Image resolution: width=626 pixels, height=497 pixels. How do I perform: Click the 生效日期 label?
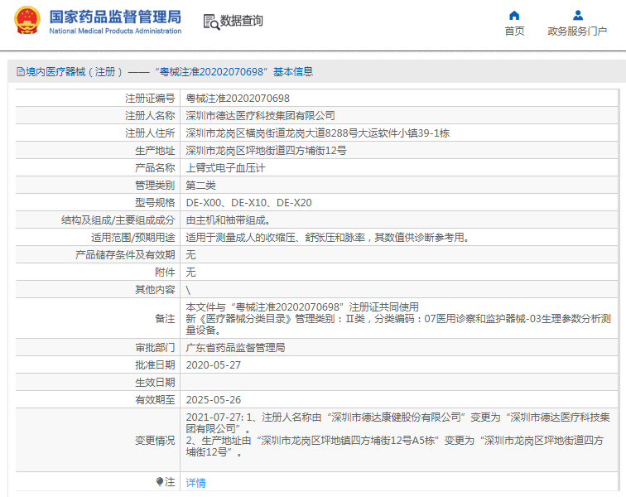point(155,383)
